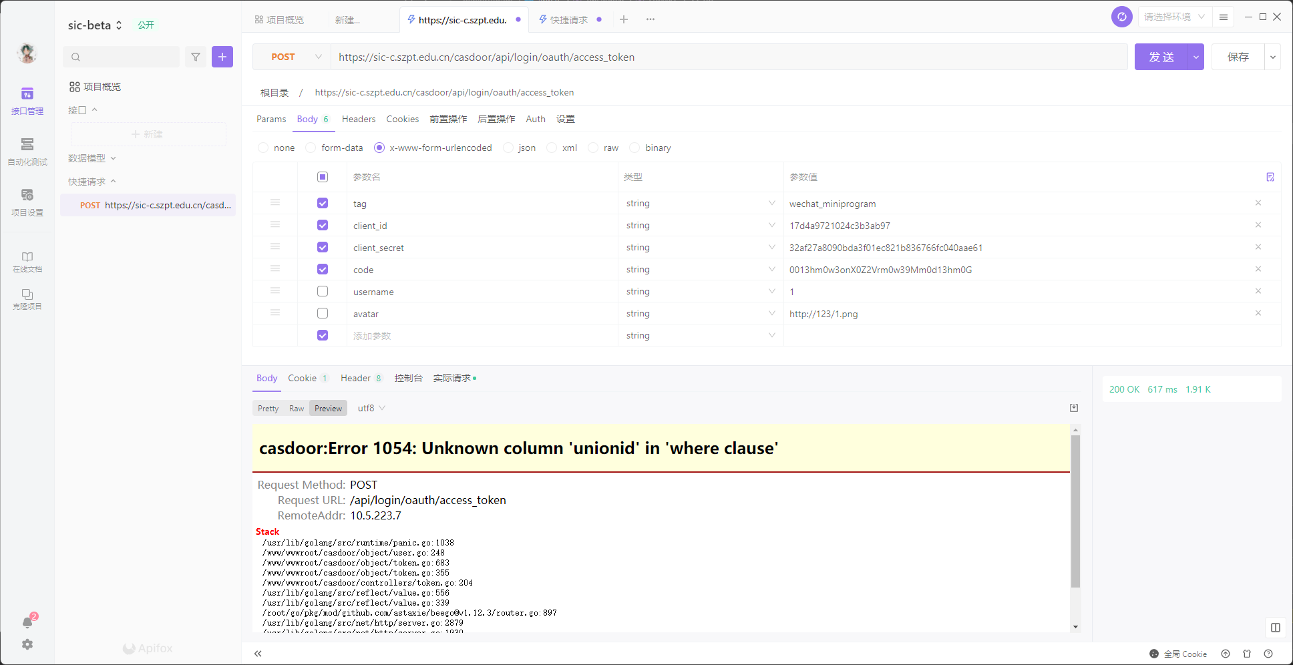Open the 请选择环境 environment dropdown
The height and width of the screenshot is (665, 1293).
[1175, 17]
